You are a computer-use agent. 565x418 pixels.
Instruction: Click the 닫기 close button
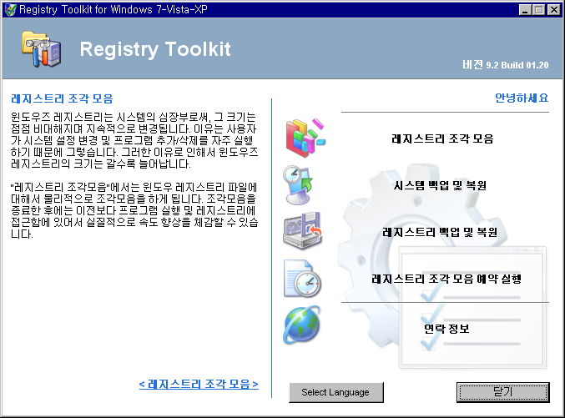click(503, 392)
